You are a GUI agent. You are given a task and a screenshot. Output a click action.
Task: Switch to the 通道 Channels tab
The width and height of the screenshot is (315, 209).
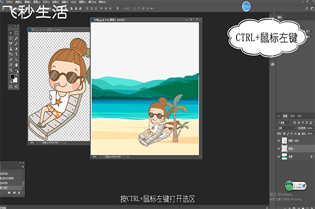(293, 116)
